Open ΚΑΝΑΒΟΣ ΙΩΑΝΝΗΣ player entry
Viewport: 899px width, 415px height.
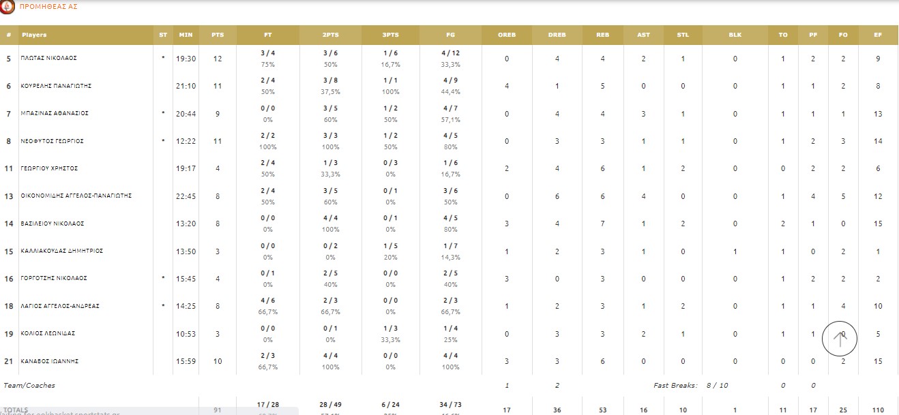(x=49, y=361)
